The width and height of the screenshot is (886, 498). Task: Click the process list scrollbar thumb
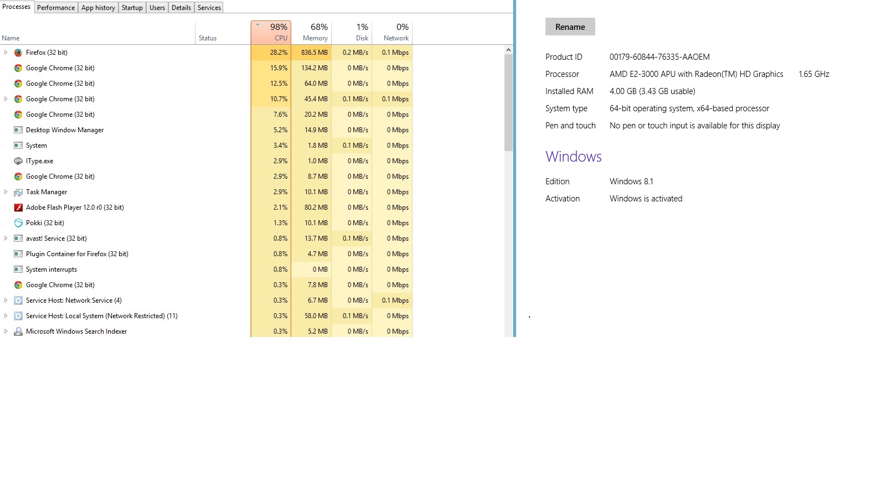[508, 102]
